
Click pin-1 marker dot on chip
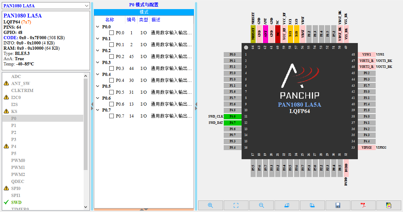pos(246,48)
